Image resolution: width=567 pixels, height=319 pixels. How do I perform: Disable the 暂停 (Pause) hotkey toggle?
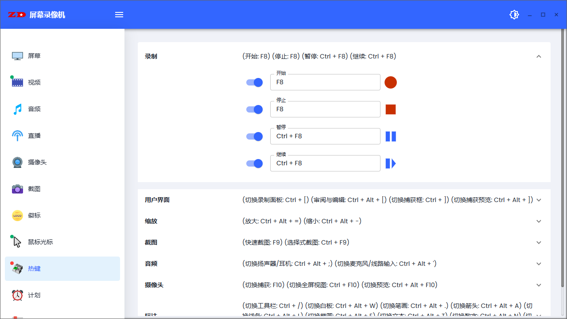[254, 136]
